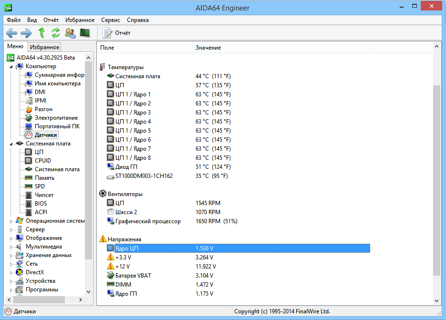Select the highlighted Ядро ЦП voltage row

tap(239, 248)
